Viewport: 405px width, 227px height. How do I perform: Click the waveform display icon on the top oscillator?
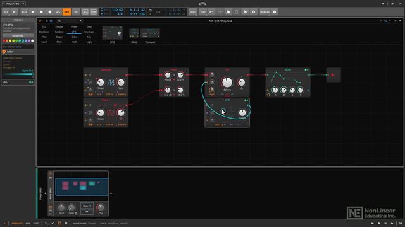(x=111, y=83)
